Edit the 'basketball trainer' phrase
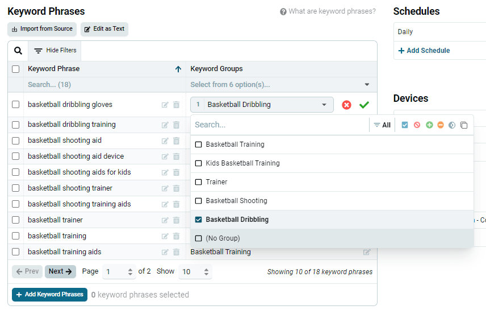This screenshot has width=486, height=318. 165,221
